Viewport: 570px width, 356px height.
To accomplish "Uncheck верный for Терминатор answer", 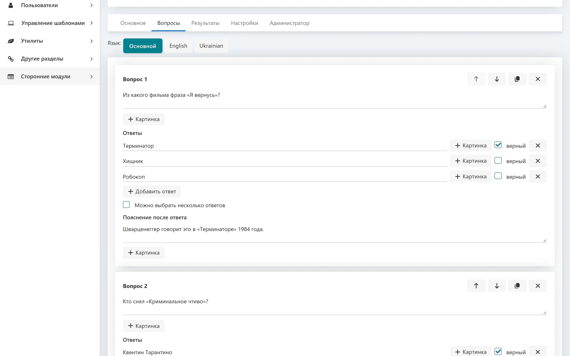I will [498, 145].
